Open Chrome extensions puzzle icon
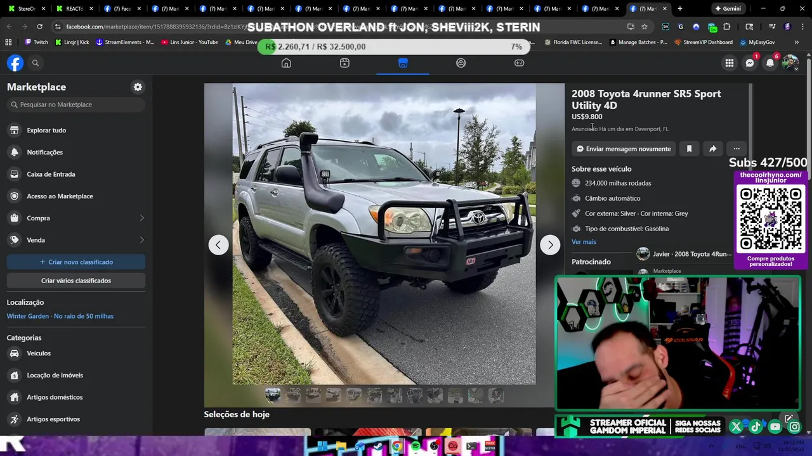The width and height of the screenshot is (812, 456). pyautogui.click(x=727, y=27)
